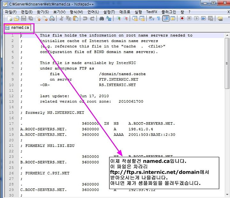Open the 언어(L) menu
The image size is (230, 198).
93,12
